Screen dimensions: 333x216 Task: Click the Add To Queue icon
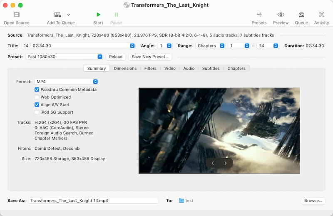pyautogui.click(x=57, y=15)
